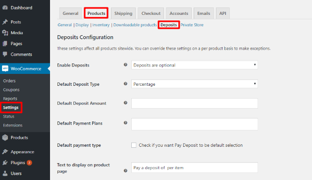Click the Plugins plug icon
Image resolution: width=312 pixels, height=180 pixels.
pos(5,163)
